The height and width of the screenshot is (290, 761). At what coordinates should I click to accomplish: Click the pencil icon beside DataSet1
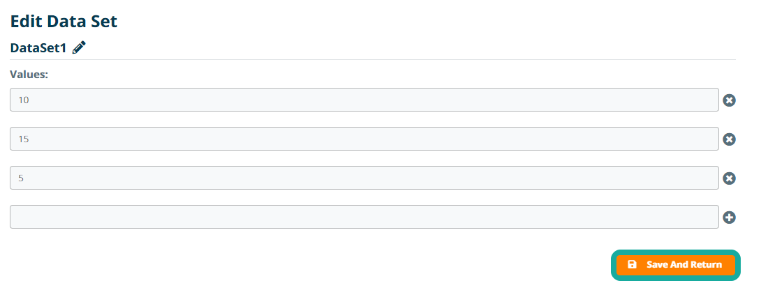point(79,47)
